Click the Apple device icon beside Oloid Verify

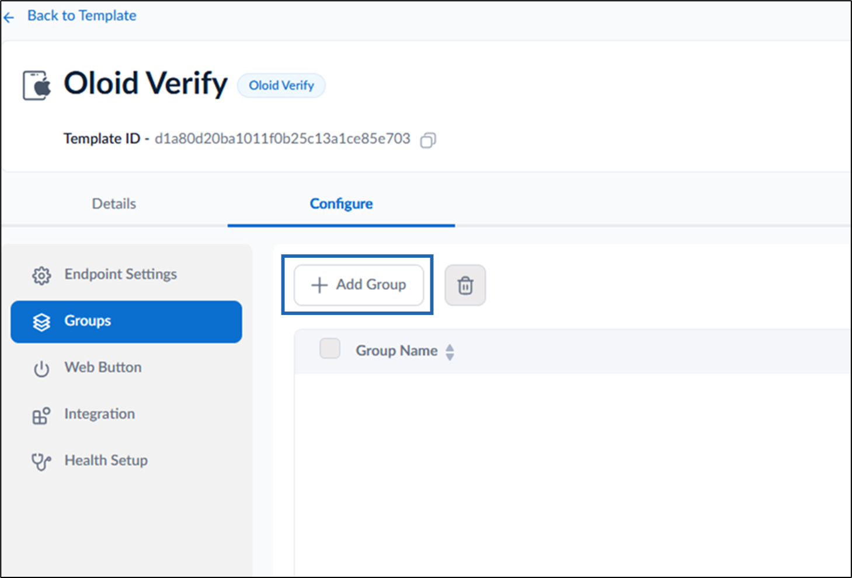coord(37,85)
